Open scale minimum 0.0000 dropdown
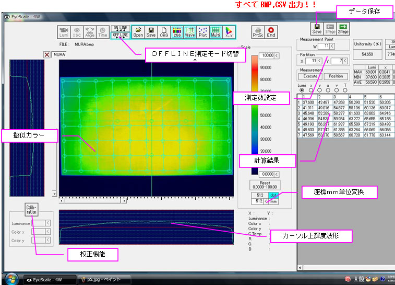This screenshot has height=285, width=395. pos(277,174)
